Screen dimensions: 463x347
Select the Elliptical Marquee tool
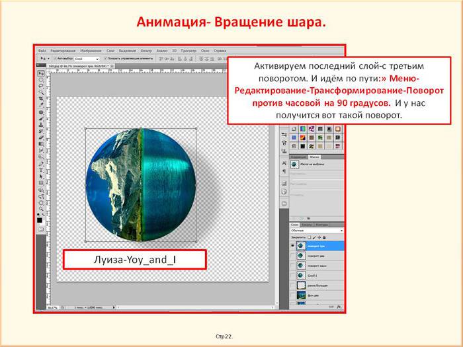click(41, 80)
